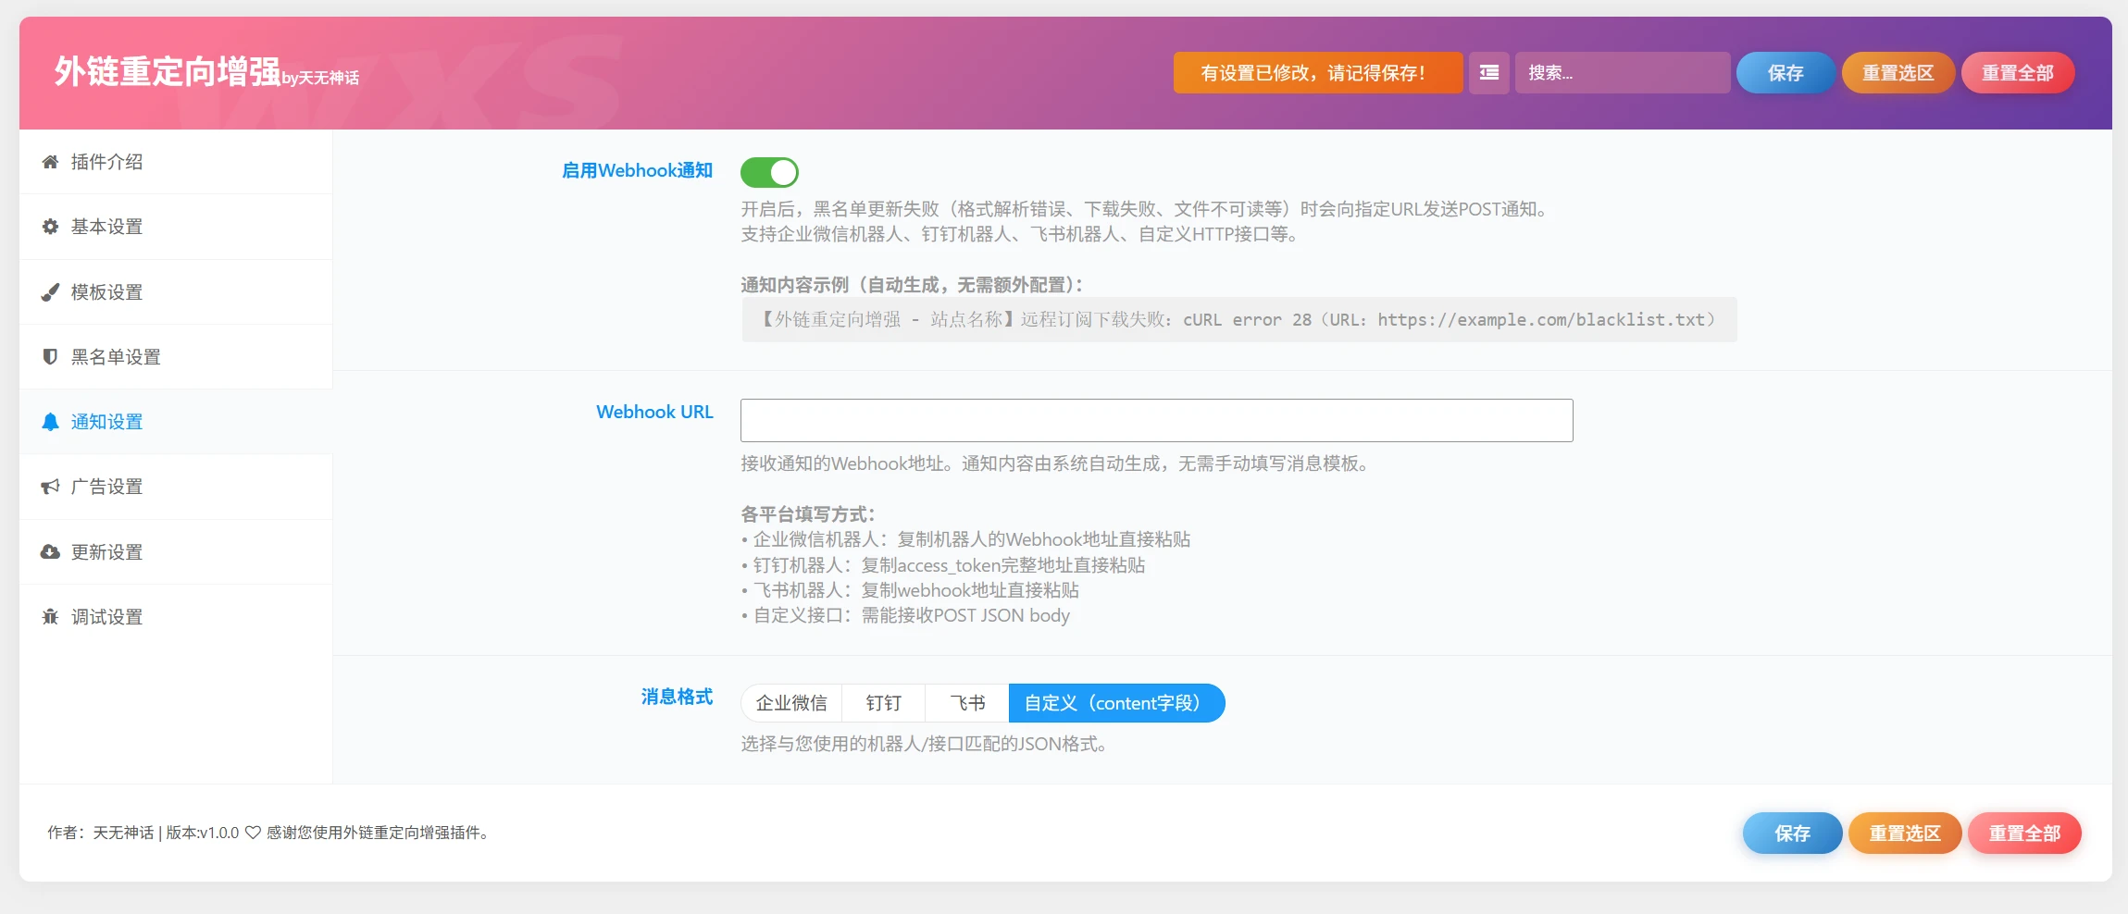2128x914 pixels.
Task: Click the 消息格式 label
Action: click(x=677, y=697)
